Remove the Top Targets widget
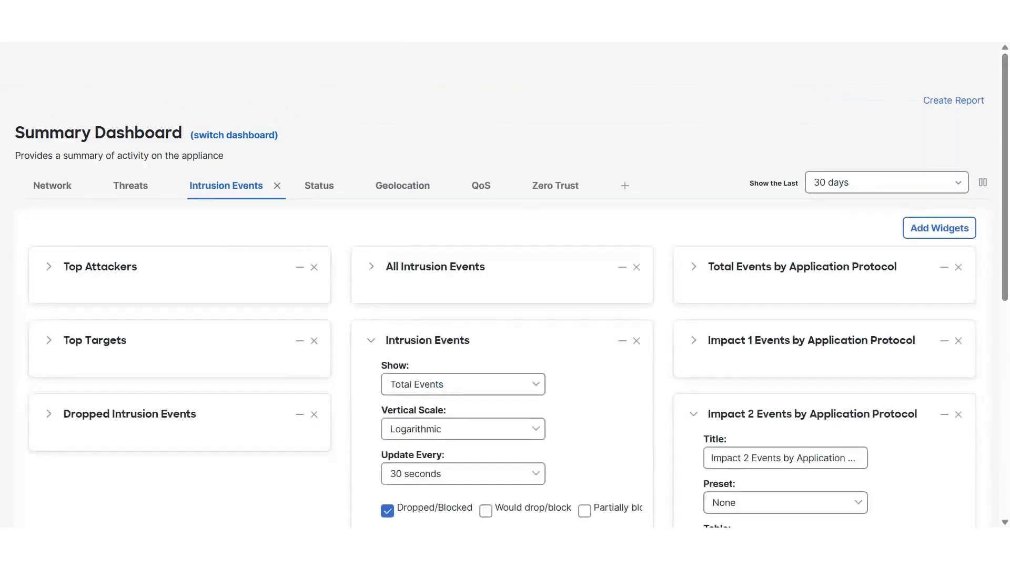 pyautogui.click(x=314, y=341)
